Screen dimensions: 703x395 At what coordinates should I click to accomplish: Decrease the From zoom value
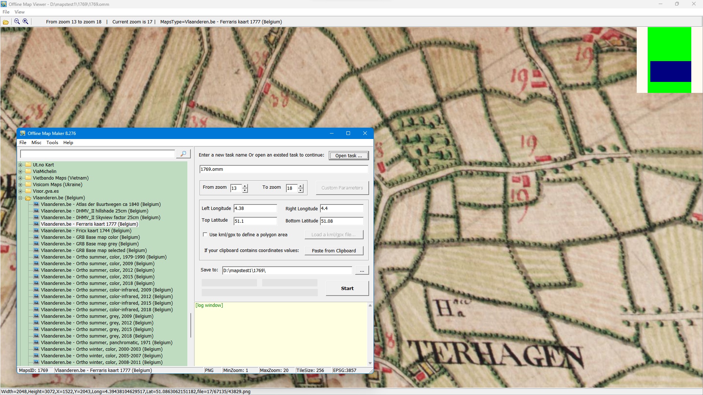tap(245, 190)
